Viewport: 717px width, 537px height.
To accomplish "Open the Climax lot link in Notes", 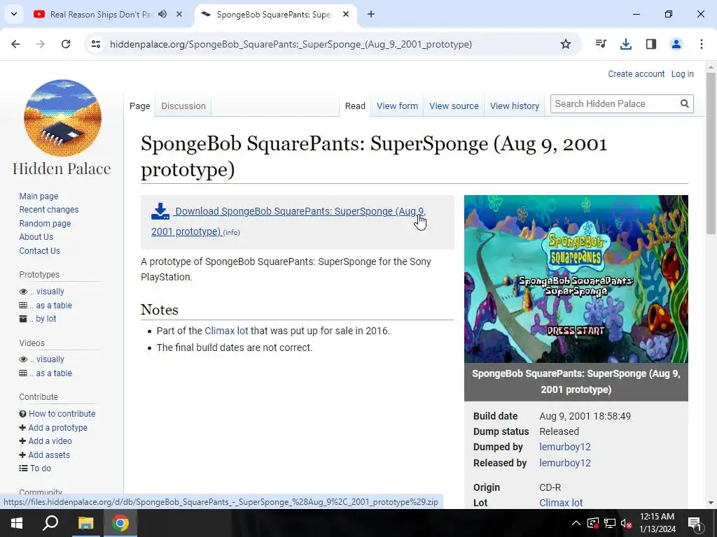I will (x=226, y=331).
